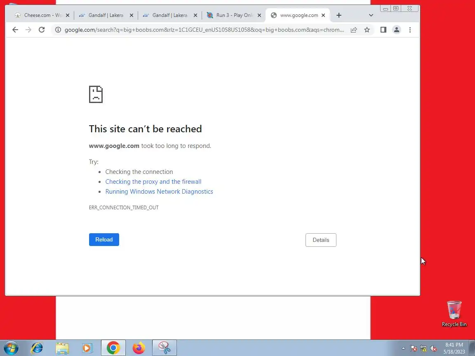Click the ERR_CONNECTION_TIMED_OUT error code text
475x356 pixels.
124,207
